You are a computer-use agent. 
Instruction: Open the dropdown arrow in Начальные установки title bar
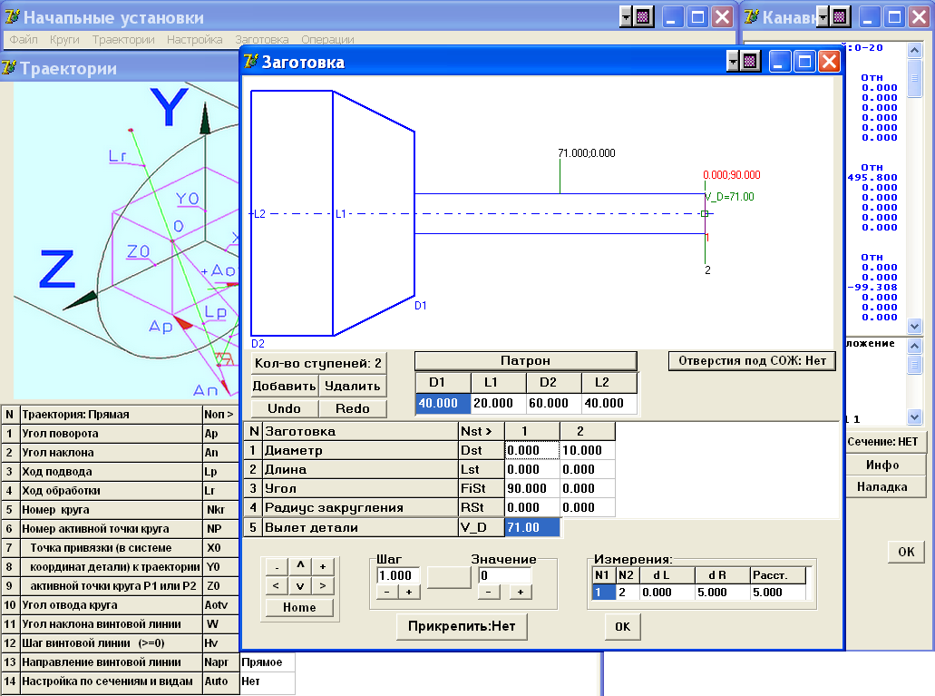[x=627, y=17]
